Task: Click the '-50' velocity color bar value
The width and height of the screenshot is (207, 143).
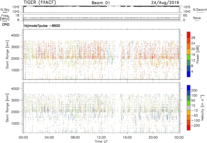Action: 195,115
